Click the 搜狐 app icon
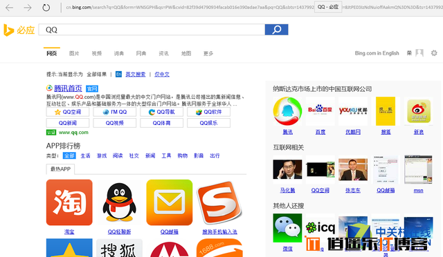This screenshot has height=257, width=443. 119,248
